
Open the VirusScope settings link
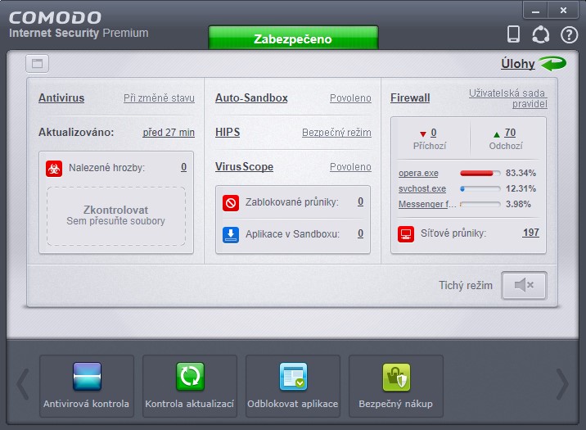point(244,167)
